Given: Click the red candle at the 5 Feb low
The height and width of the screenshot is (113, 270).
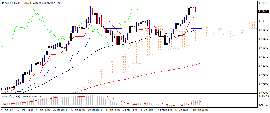Looking at the screenshot, I should click(x=165, y=40).
